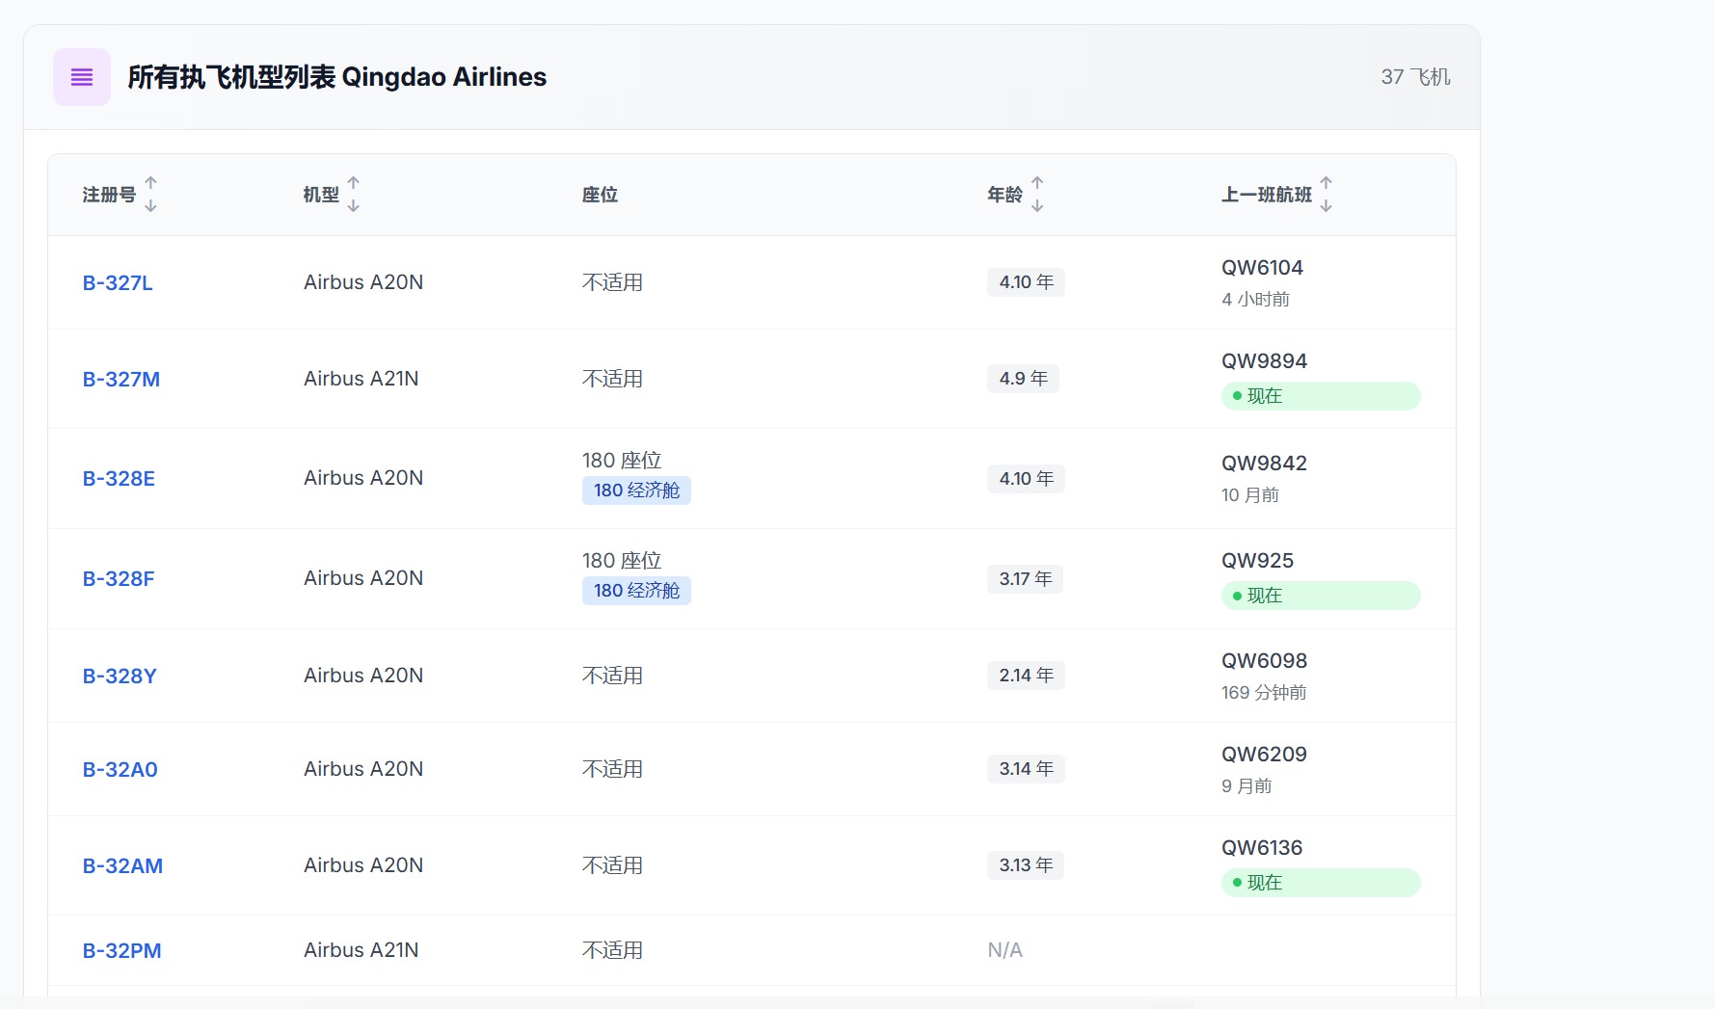Click the purple list icon in header
The width and height of the screenshot is (1715, 1009).
(82, 77)
